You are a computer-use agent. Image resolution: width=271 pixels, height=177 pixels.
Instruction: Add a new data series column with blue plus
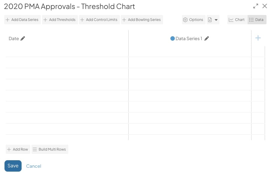[x=258, y=38]
